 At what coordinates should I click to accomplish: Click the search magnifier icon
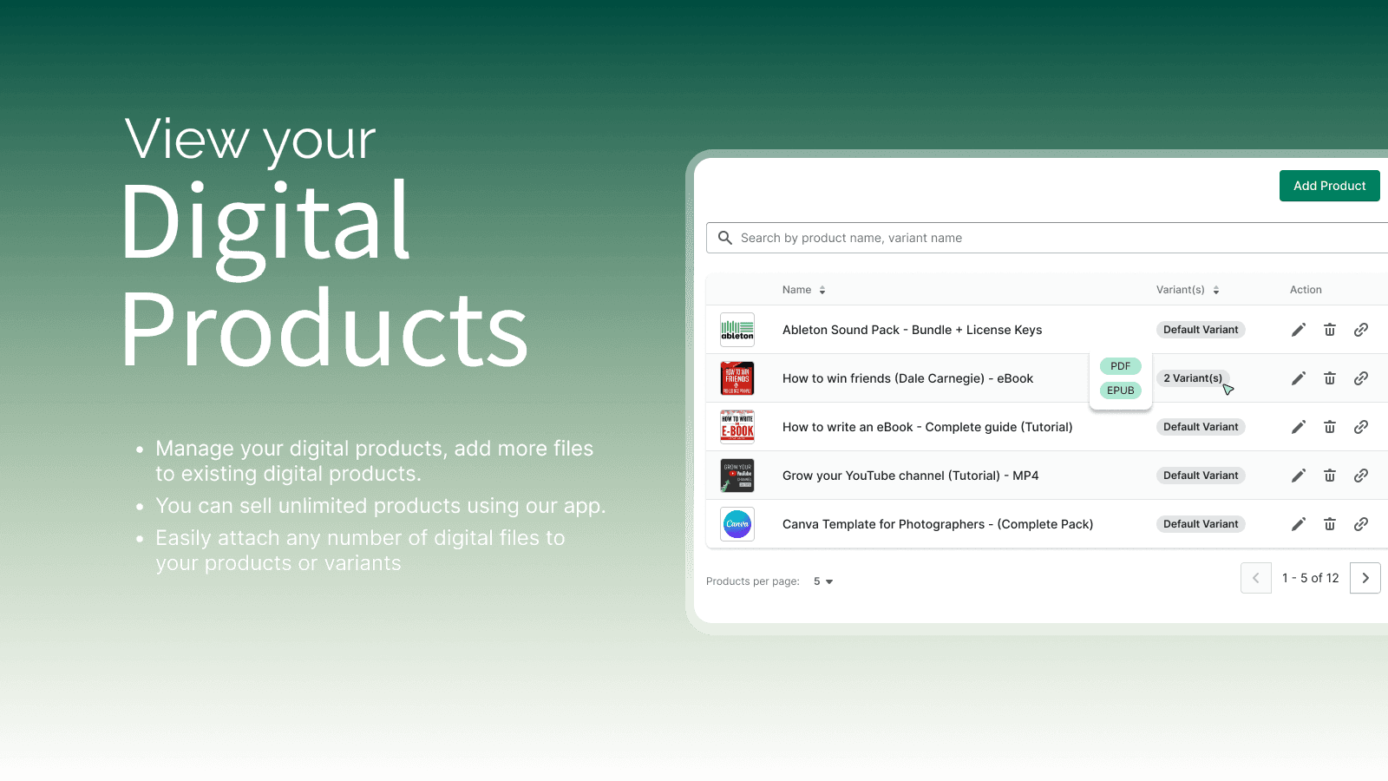pyautogui.click(x=725, y=238)
